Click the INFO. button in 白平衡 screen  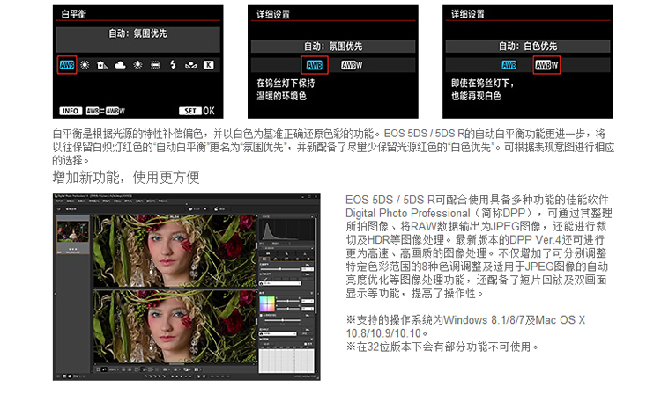(70, 111)
